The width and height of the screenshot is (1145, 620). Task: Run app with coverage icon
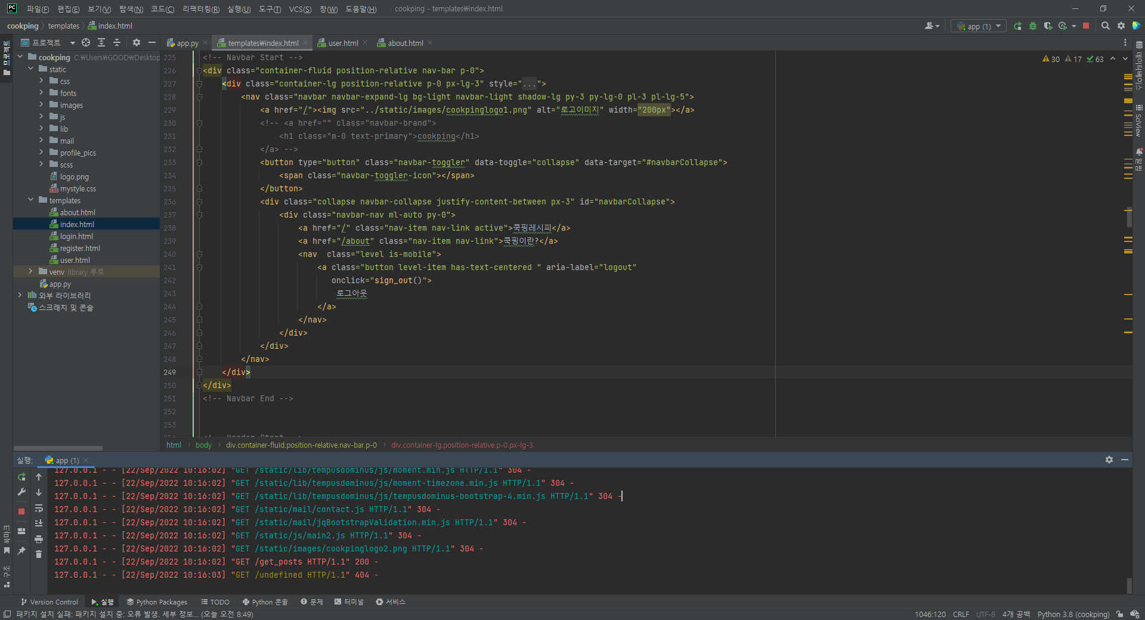(1048, 26)
